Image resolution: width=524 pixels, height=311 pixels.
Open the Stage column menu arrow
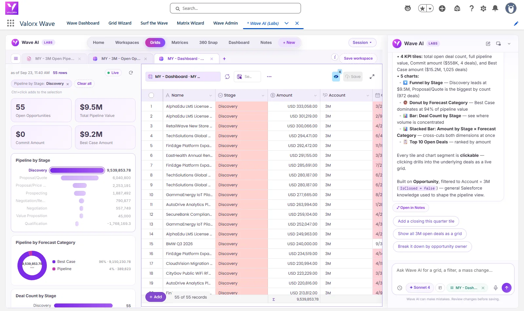click(x=263, y=96)
